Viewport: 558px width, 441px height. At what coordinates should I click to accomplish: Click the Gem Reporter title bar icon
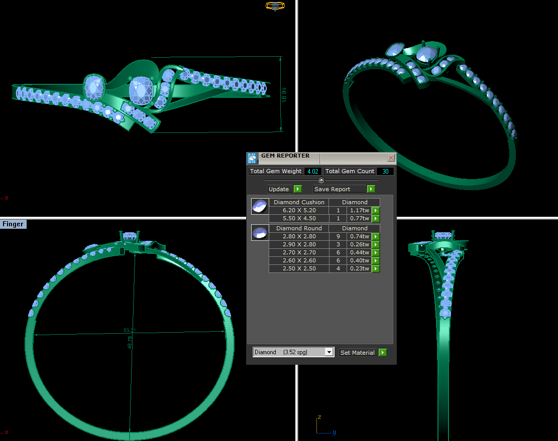click(252, 158)
